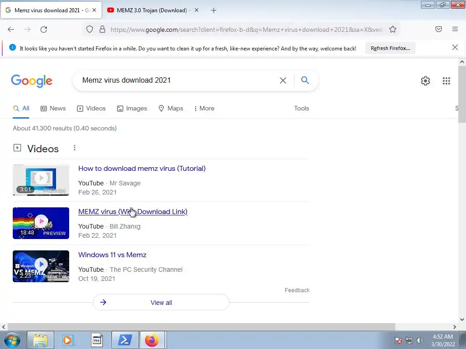Screen dimensions: 466x349
Task: View site security padlock info
Action: click(102, 30)
